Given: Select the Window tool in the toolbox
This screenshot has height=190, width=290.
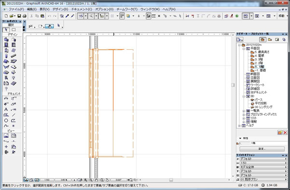Looking at the screenshot, I should coord(14,45).
